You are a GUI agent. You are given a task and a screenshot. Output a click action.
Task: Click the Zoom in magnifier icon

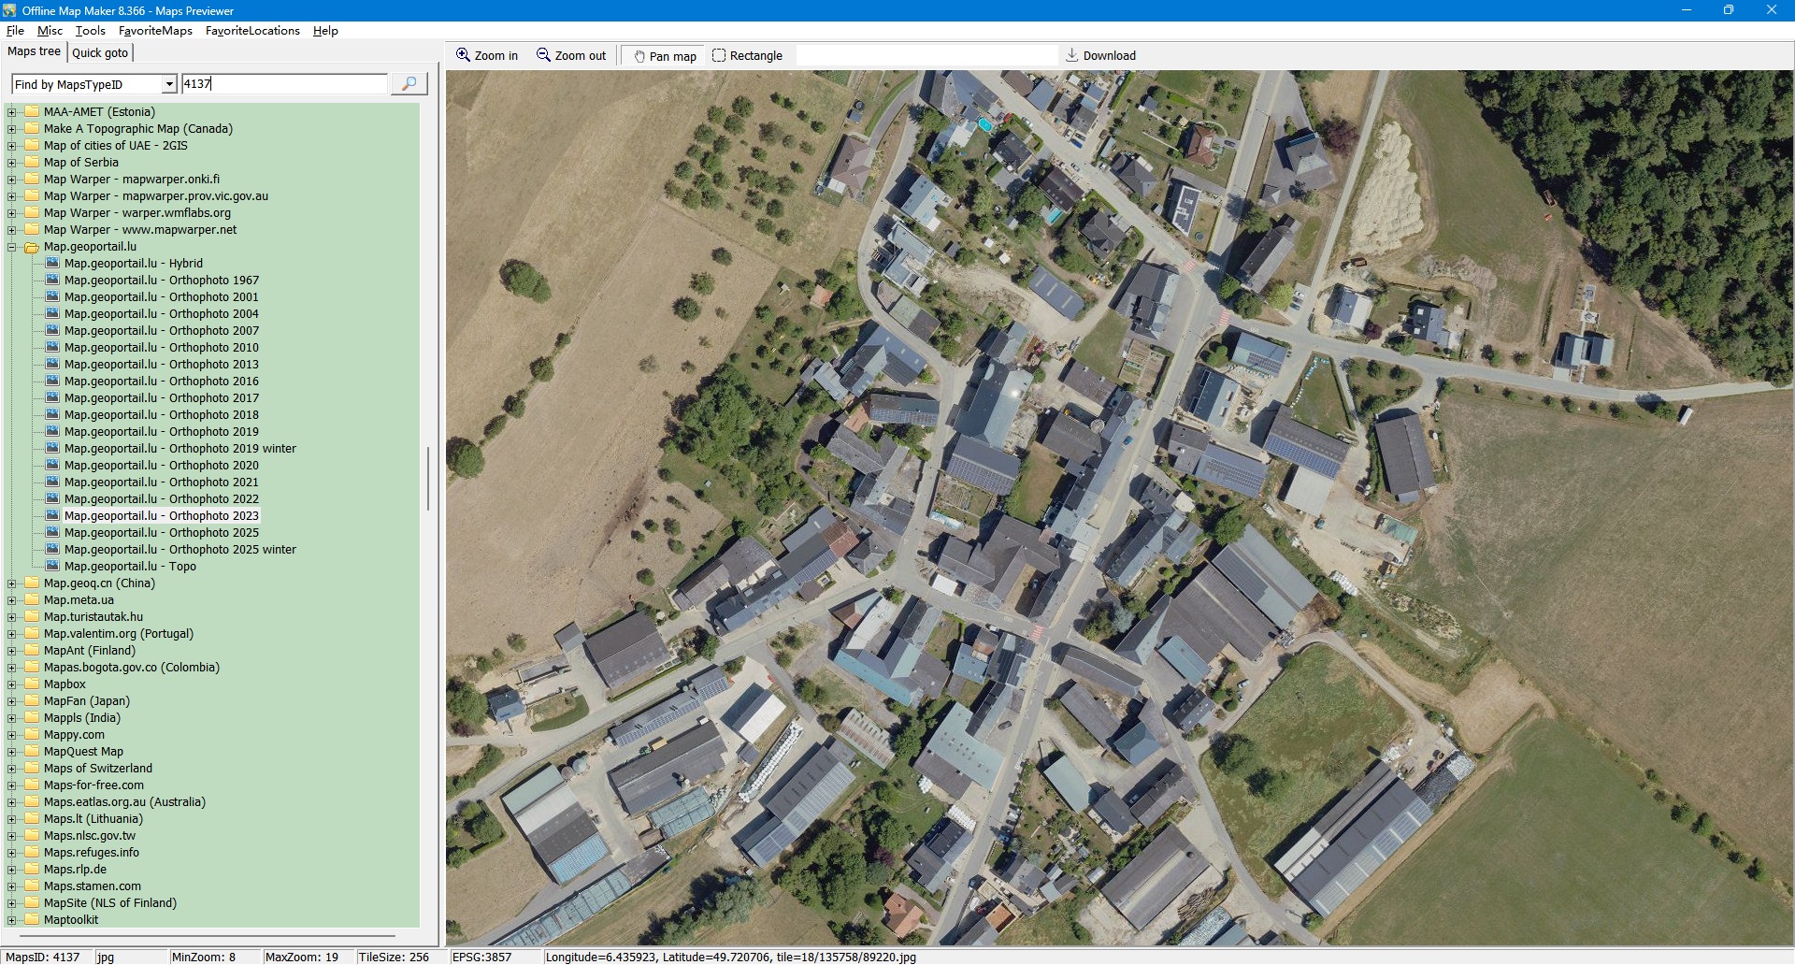[x=463, y=55]
